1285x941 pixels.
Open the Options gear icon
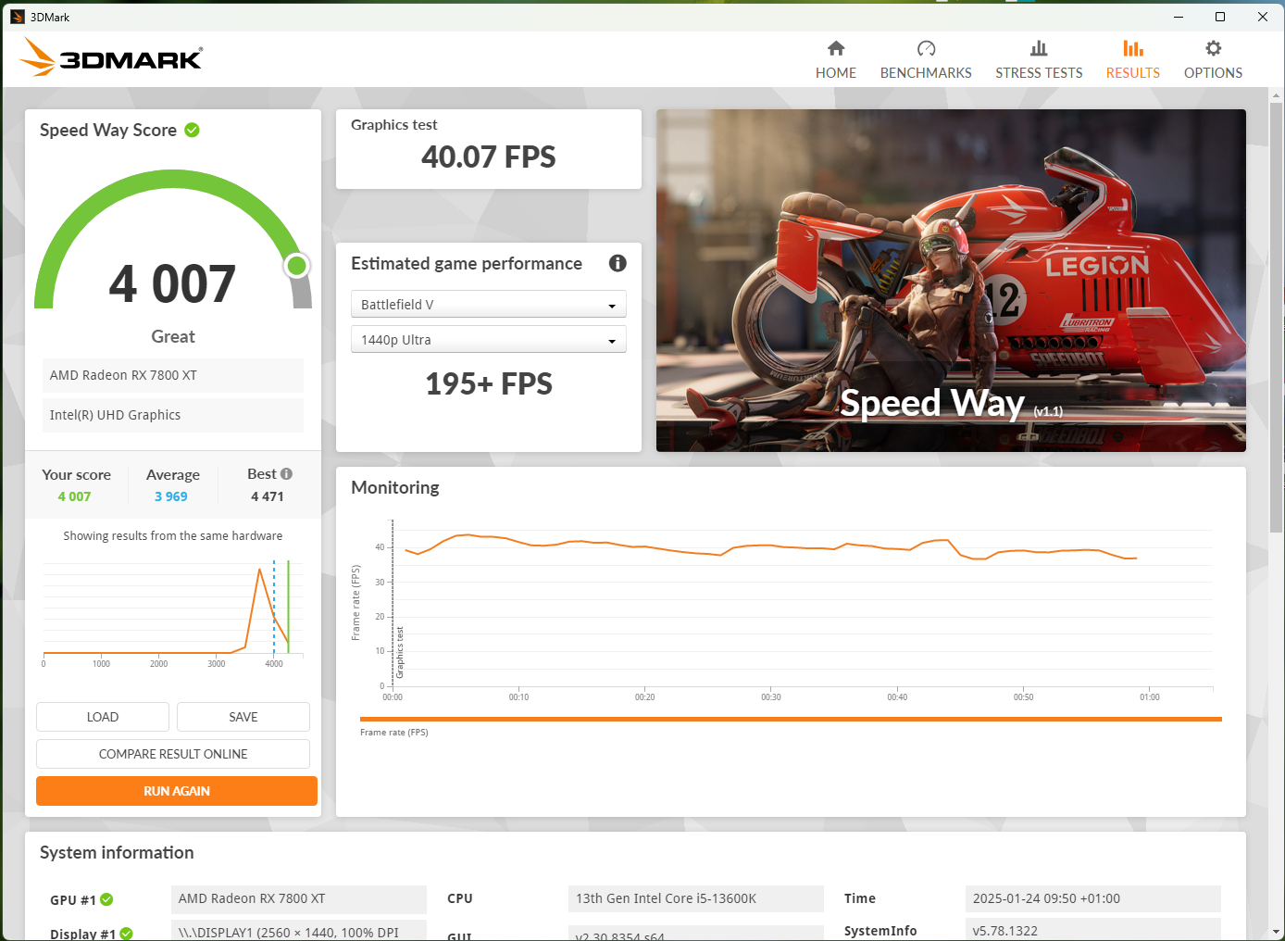(x=1213, y=48)
